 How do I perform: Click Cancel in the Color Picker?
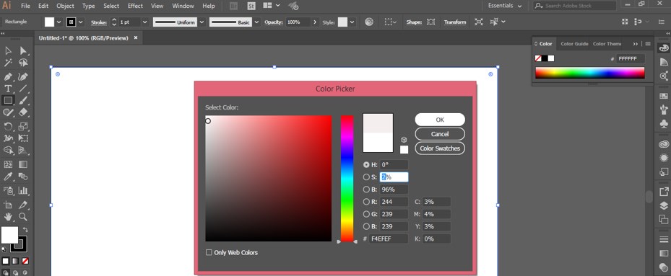440,134
